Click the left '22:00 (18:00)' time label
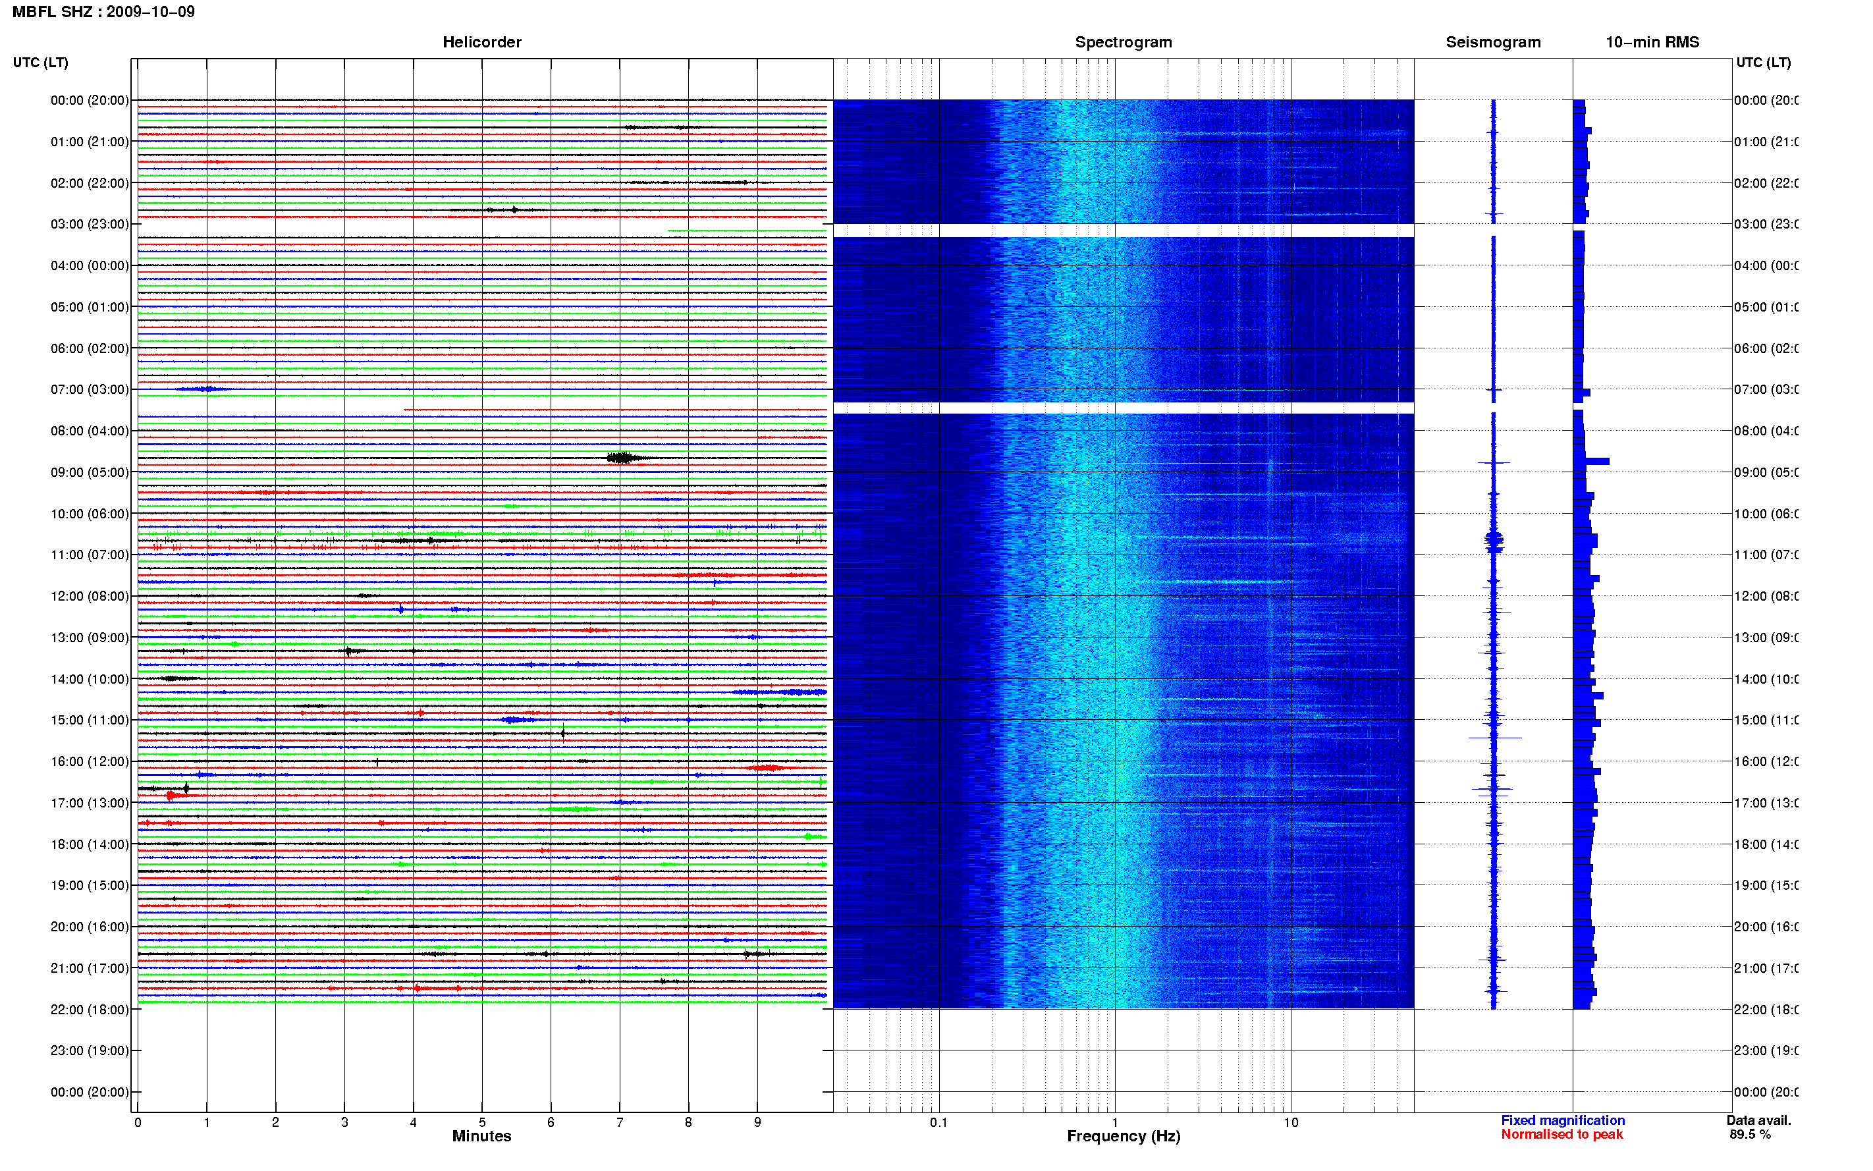The height and width of the screenshot is (1171, 1873). coord(89,1009)
